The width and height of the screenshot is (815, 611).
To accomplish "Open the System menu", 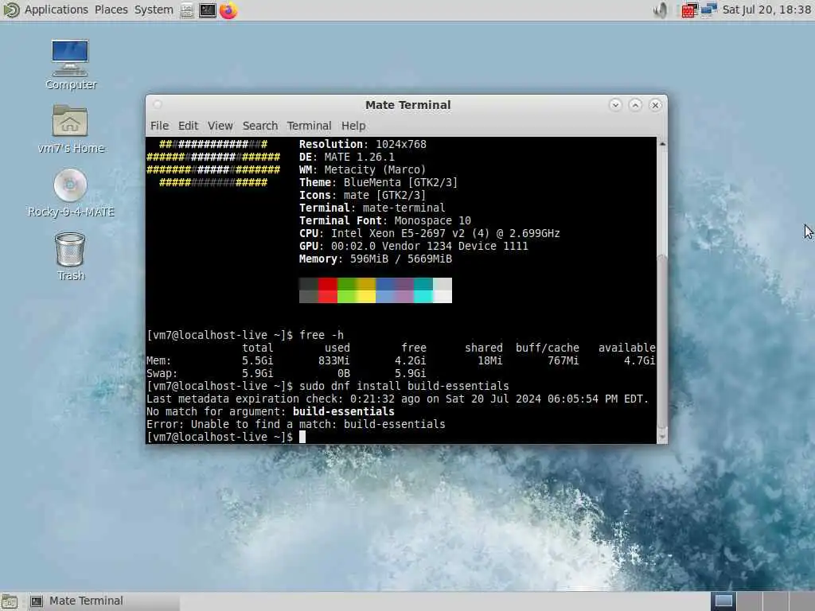I will tap(154, 10).
